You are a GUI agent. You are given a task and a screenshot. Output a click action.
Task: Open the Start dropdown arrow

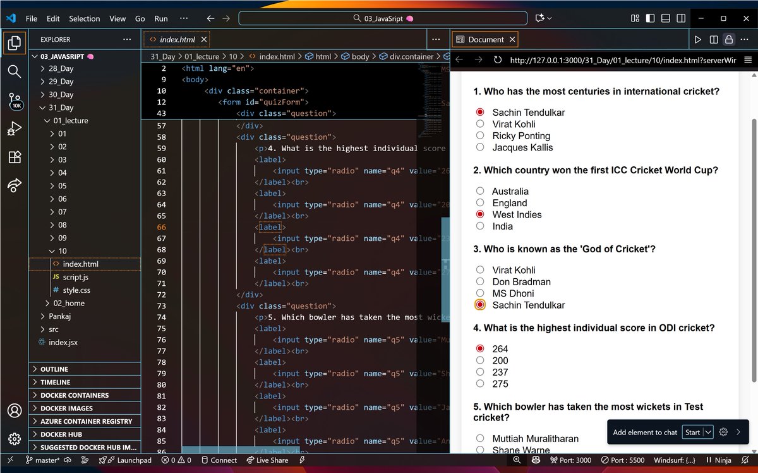[x=708, y=432]
